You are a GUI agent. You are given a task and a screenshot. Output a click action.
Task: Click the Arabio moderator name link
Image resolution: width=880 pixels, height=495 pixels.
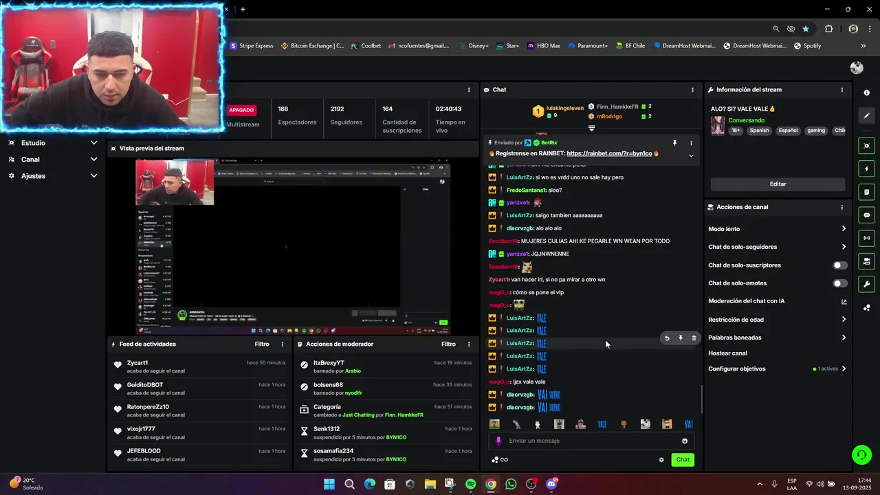[x=353, y=371]
